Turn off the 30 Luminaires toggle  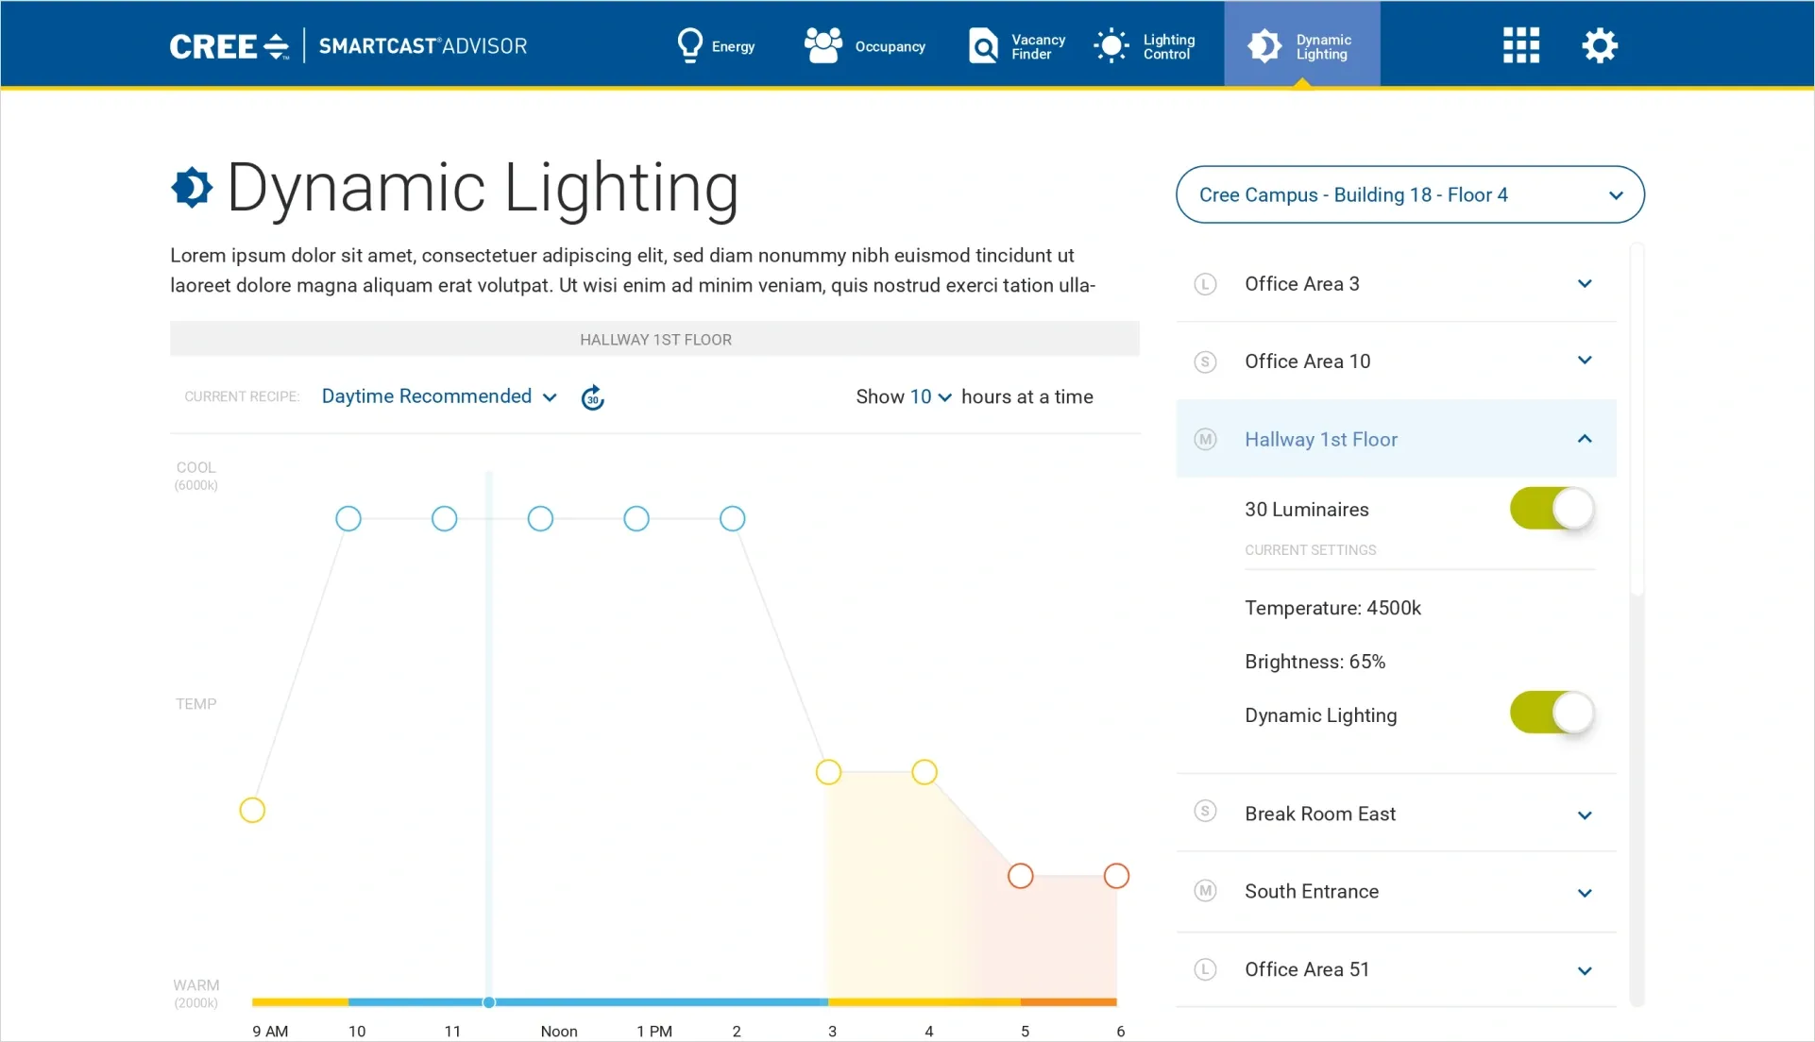1551,509
